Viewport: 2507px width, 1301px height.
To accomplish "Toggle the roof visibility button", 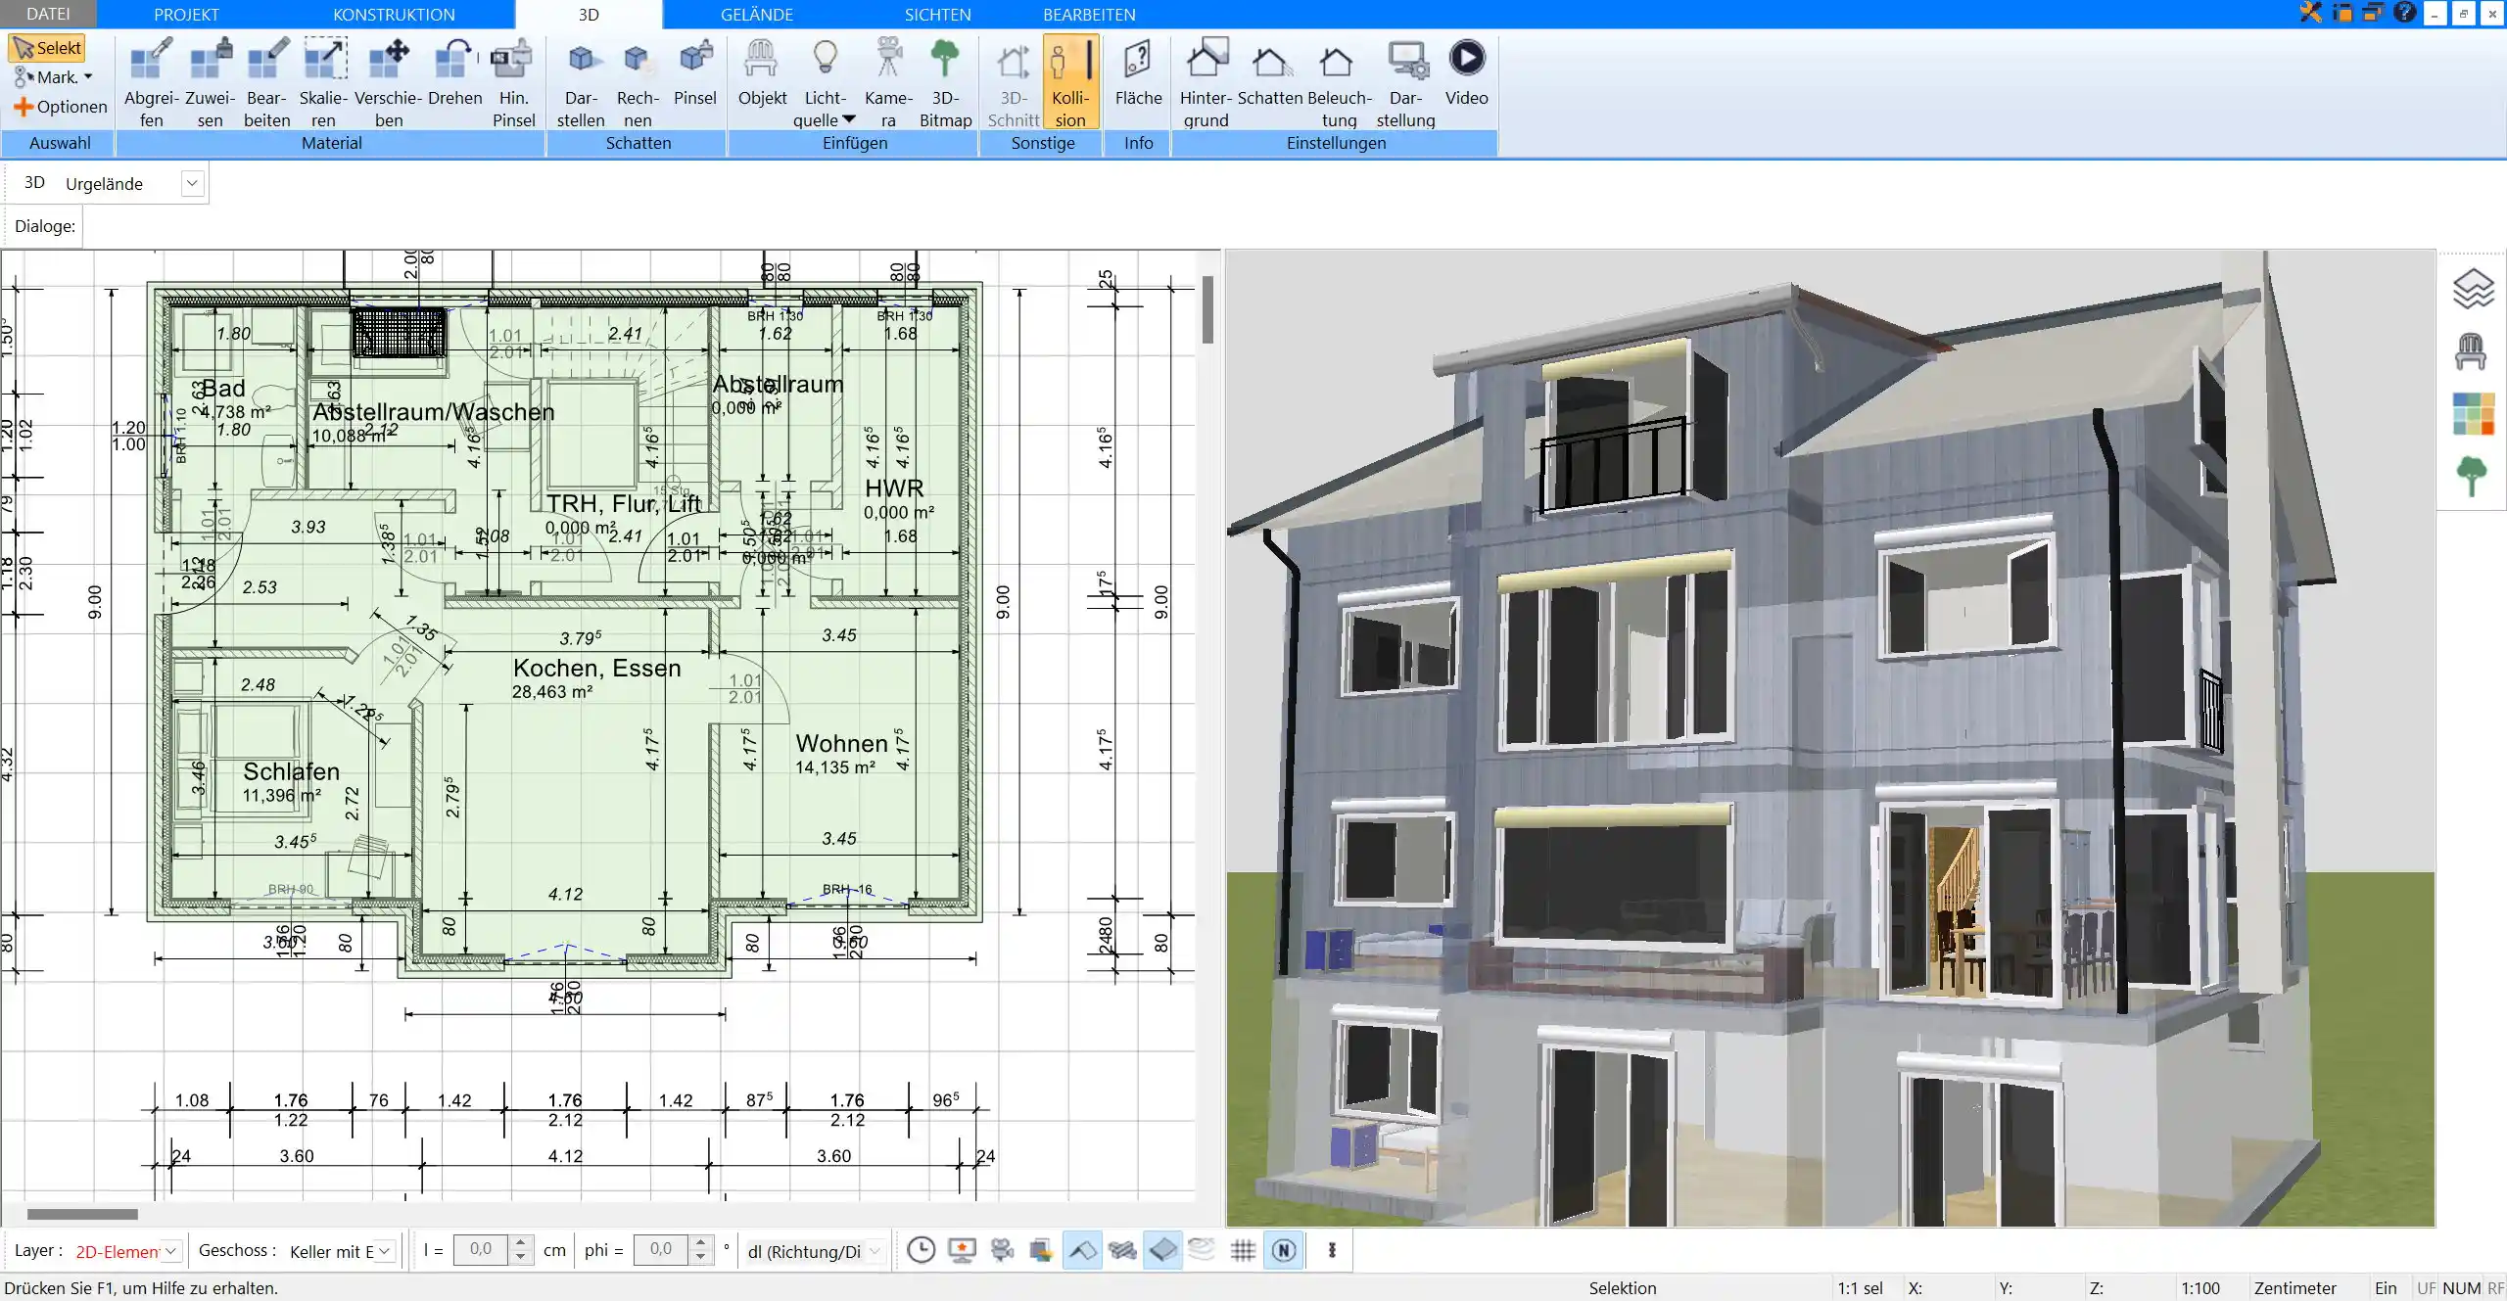I will tap(1082, 1250).
